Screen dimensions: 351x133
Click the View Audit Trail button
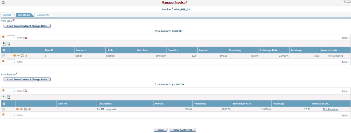pyautogui.click(x=183, y=130)
